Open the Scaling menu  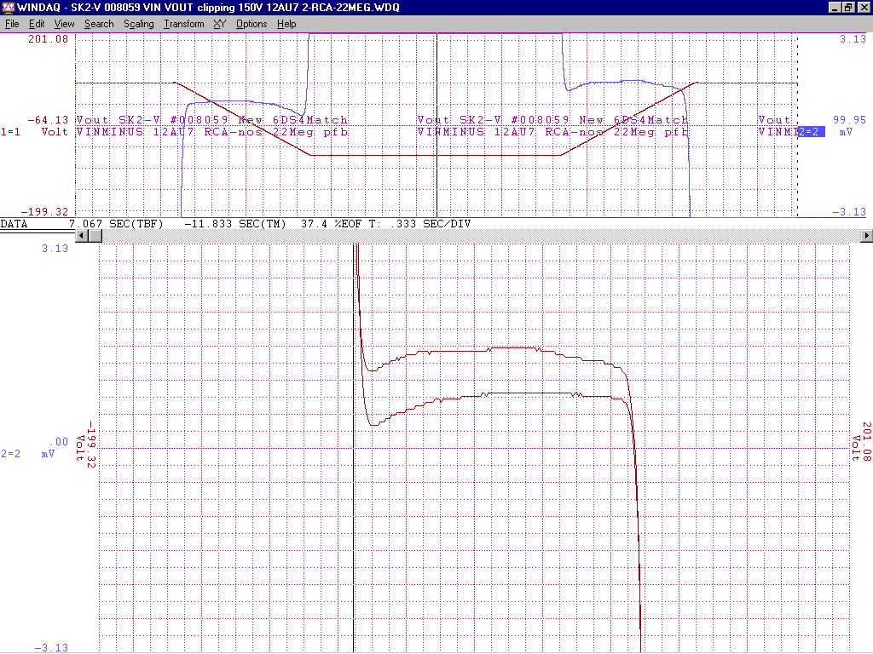click(138, 24)
